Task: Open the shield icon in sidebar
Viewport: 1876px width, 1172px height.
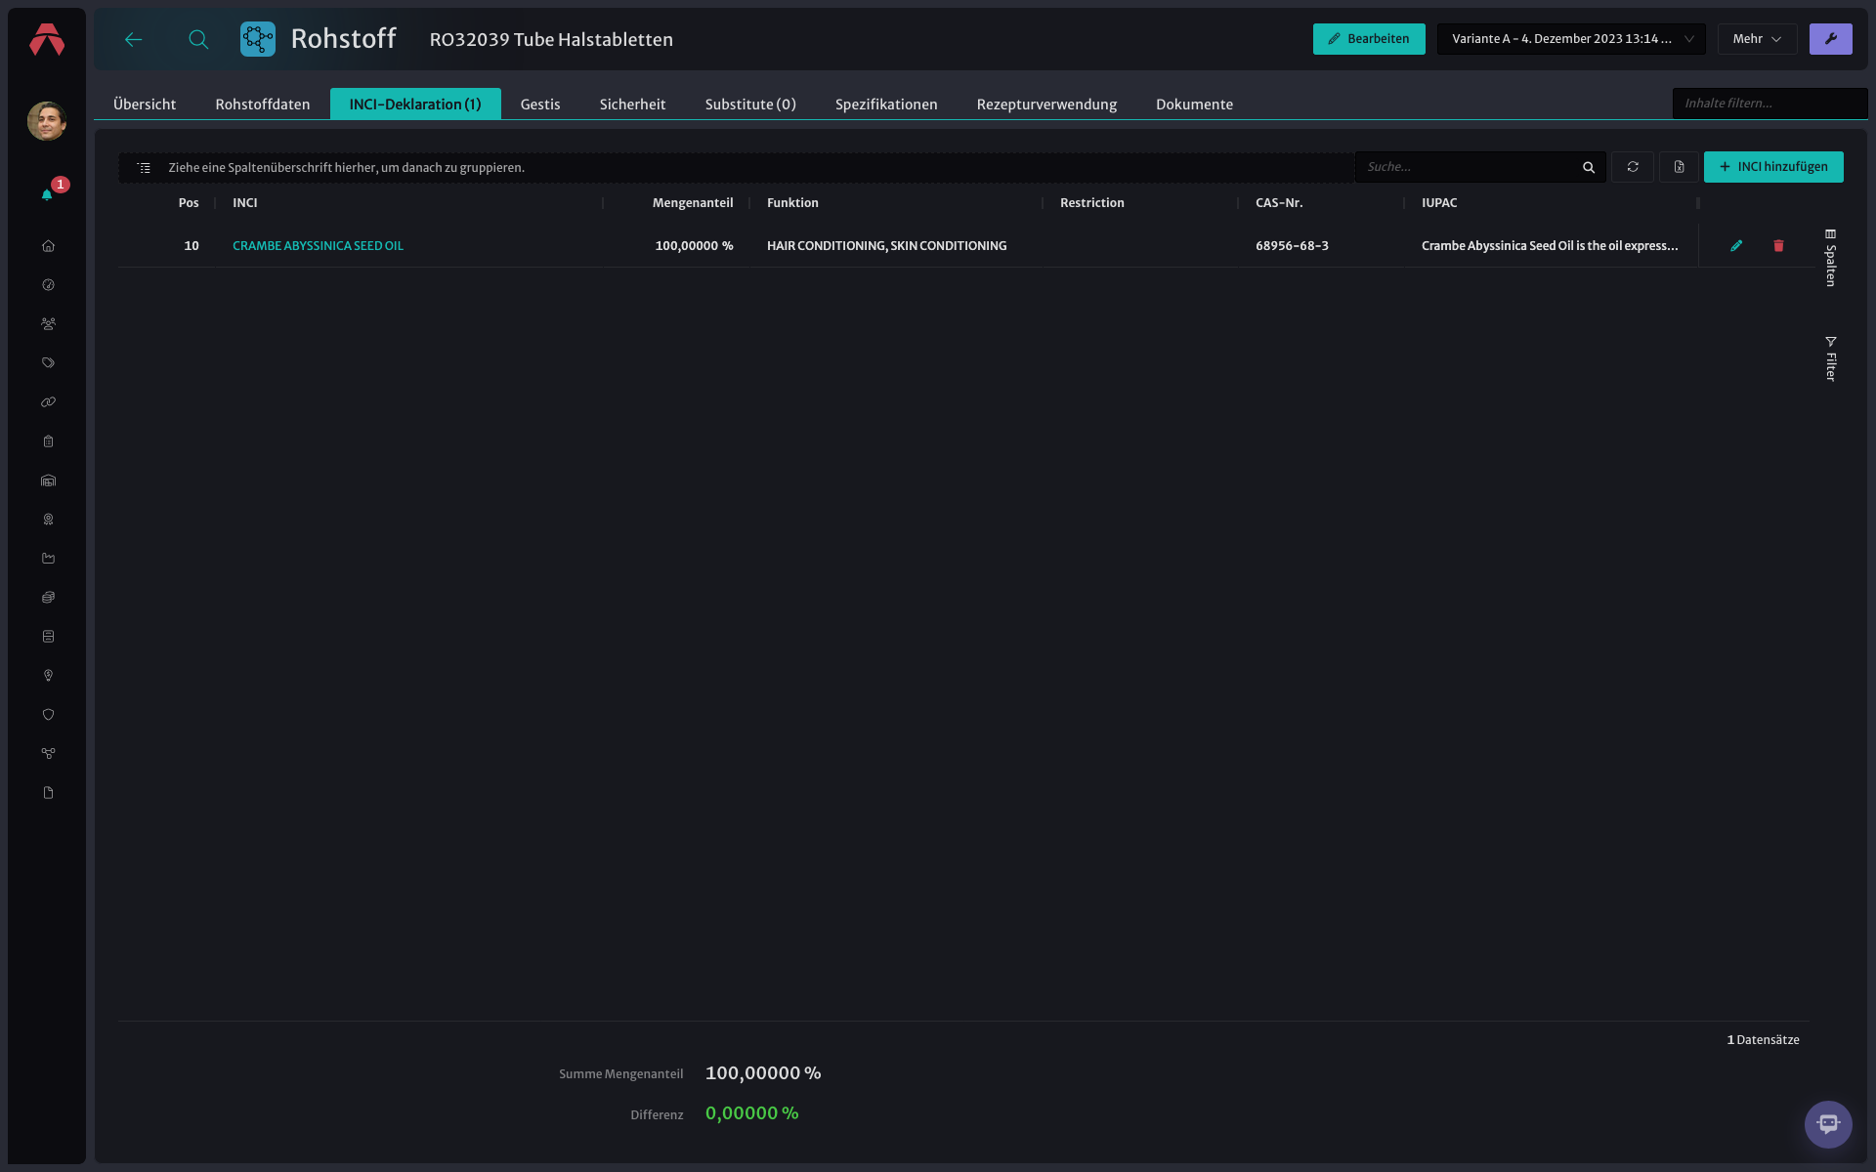Action: pyautogui.click(x=48, y=715)
